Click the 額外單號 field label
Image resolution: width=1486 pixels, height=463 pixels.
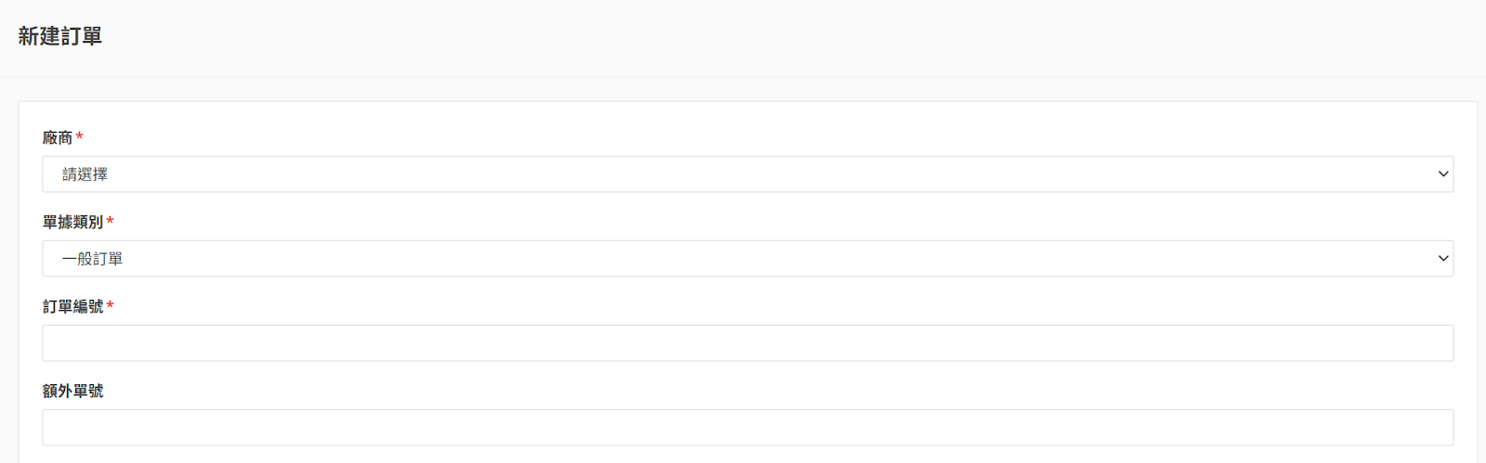point(72,392)
